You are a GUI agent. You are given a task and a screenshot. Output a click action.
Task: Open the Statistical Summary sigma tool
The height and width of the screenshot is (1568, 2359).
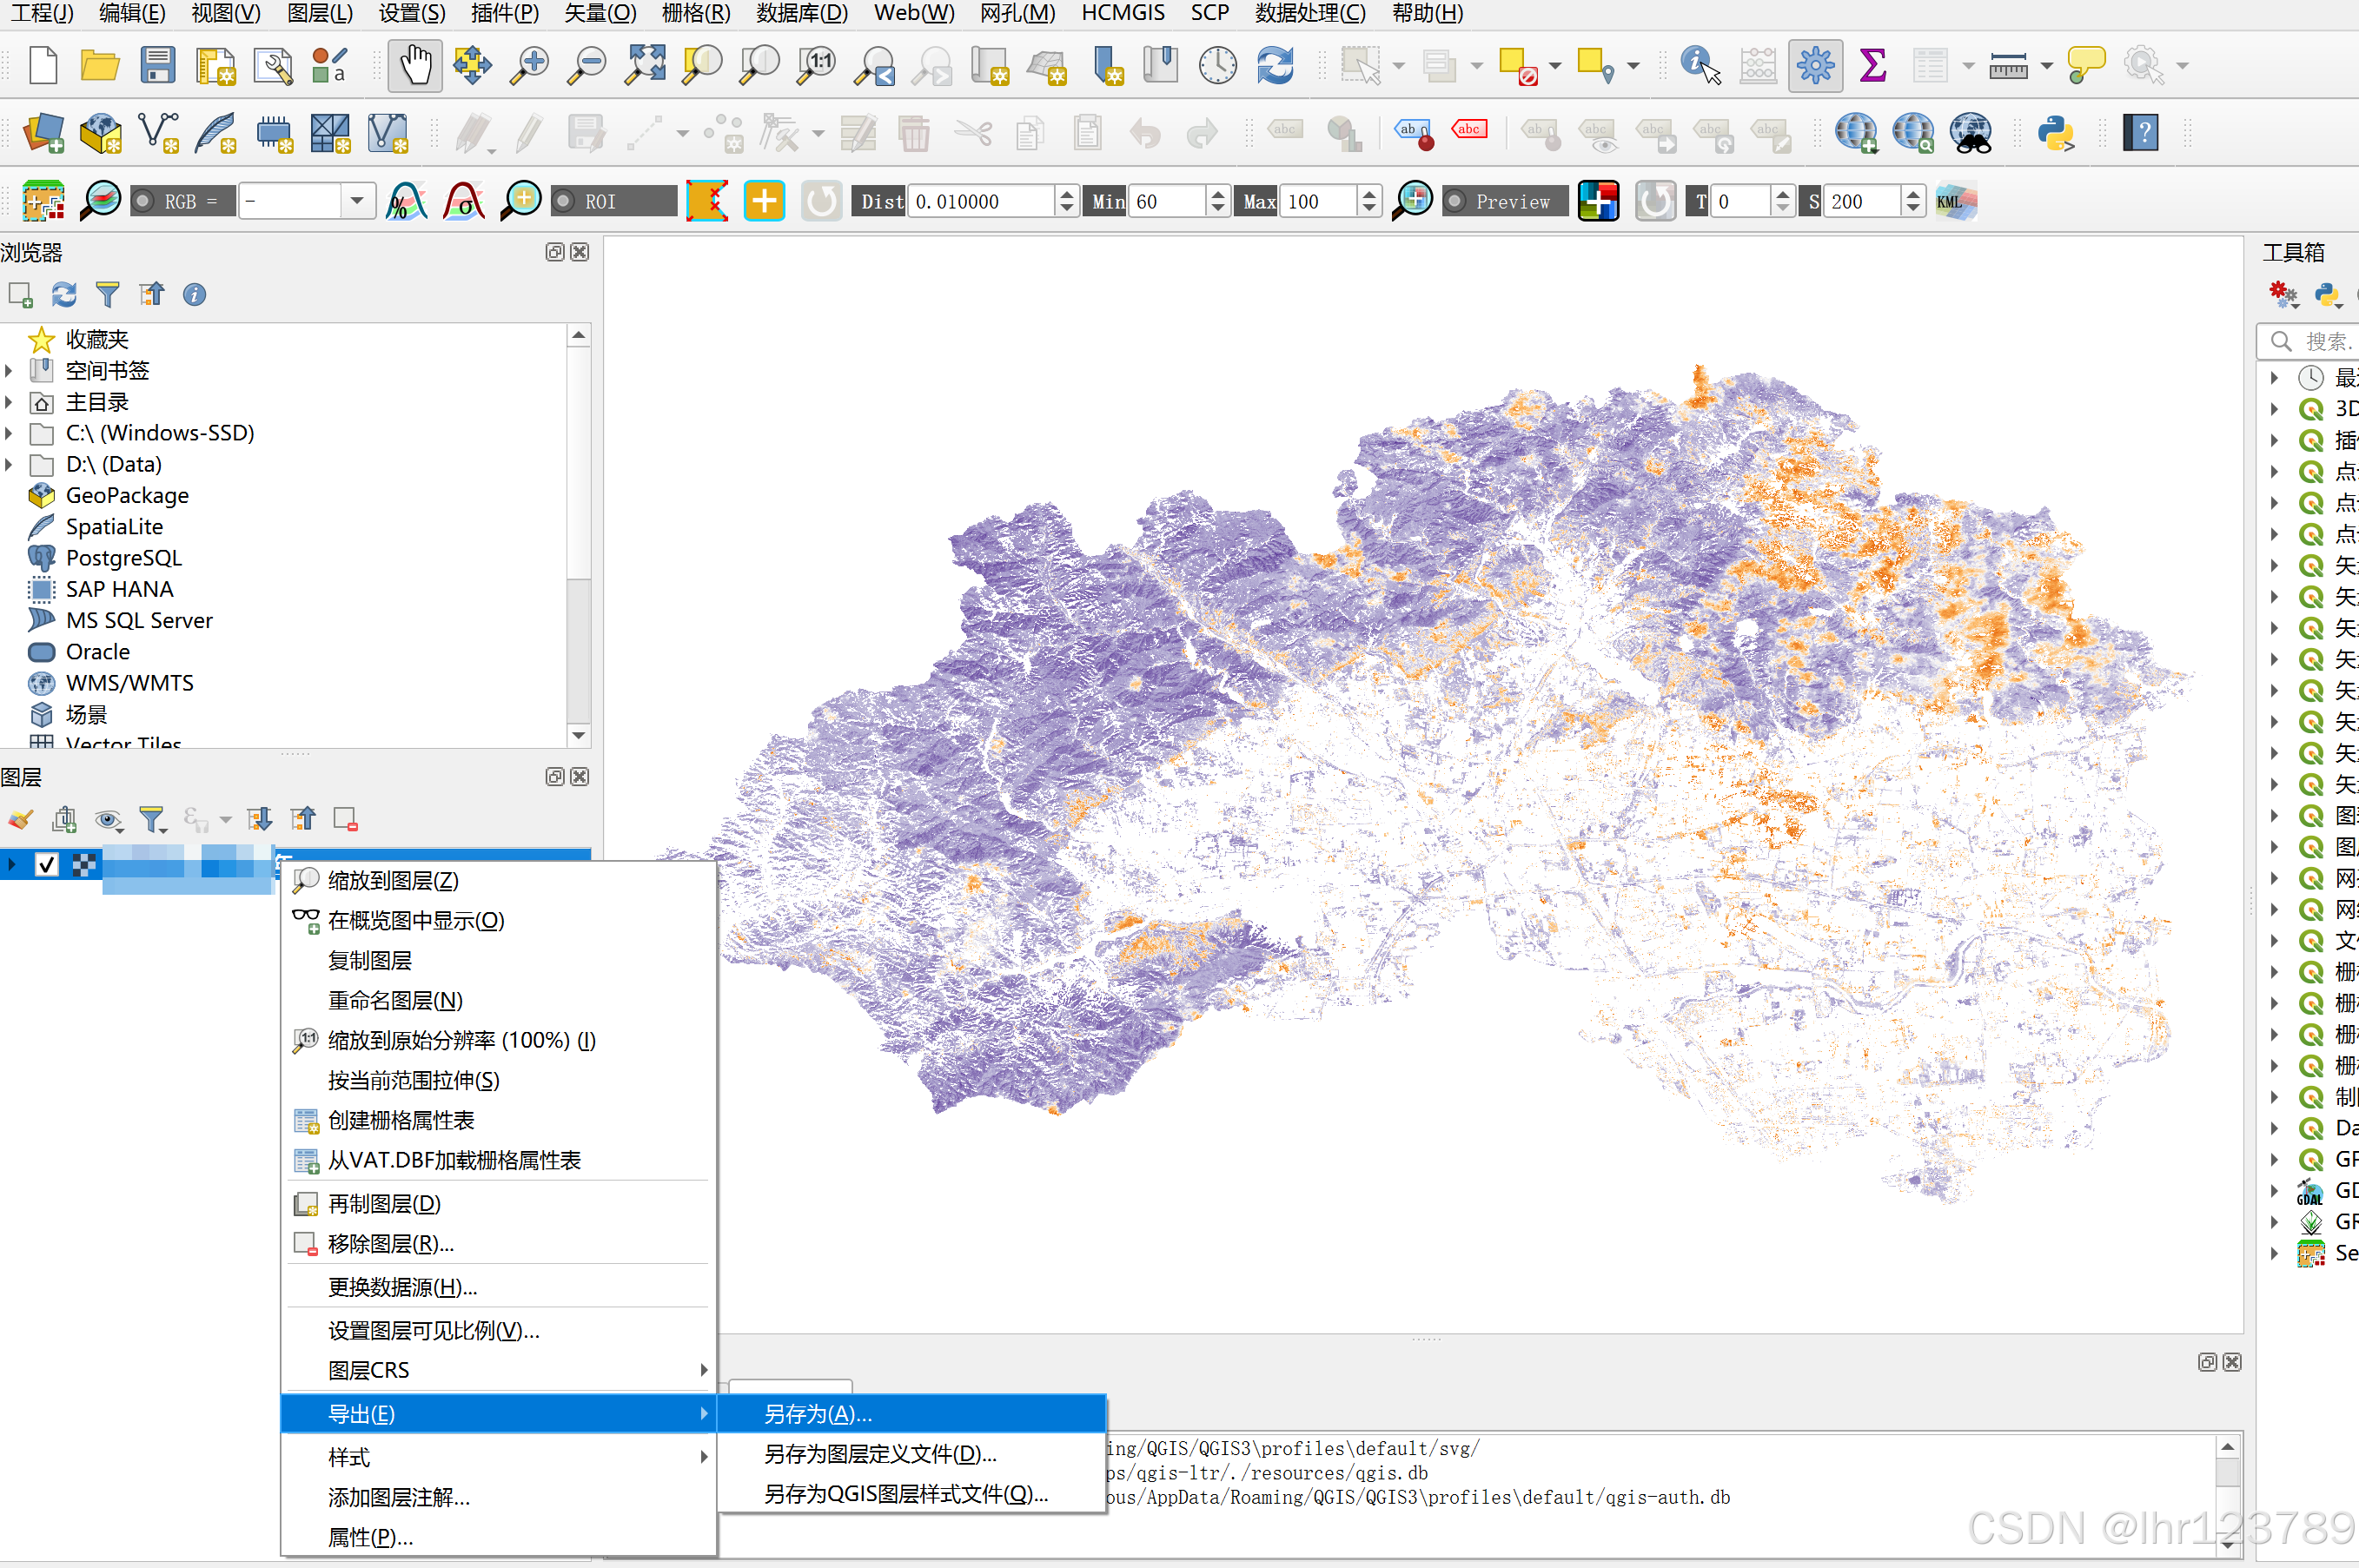1872,66
